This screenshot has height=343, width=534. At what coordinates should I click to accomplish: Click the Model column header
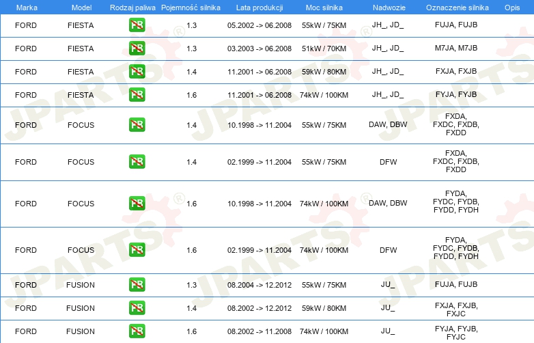tap(81, 7)
